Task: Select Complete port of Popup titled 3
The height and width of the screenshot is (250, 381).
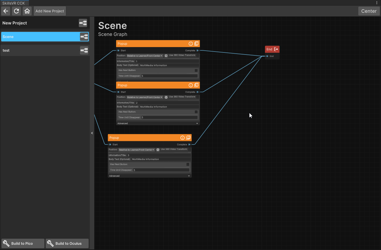Action: pos(189,145)
